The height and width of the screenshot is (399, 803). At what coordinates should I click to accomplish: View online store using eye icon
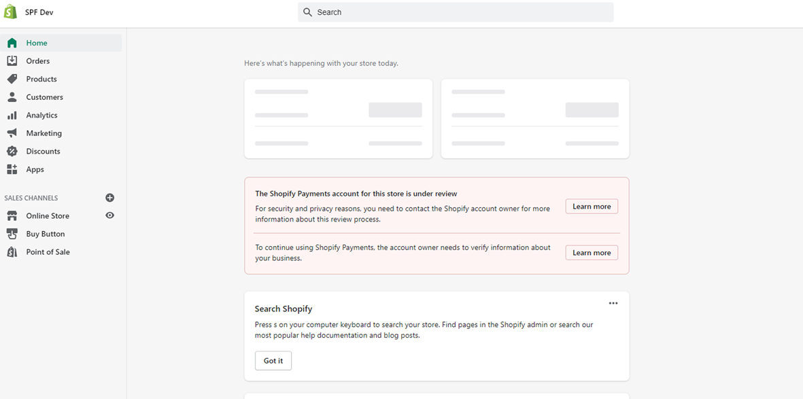pyautogui.click(x=110, y=215)
